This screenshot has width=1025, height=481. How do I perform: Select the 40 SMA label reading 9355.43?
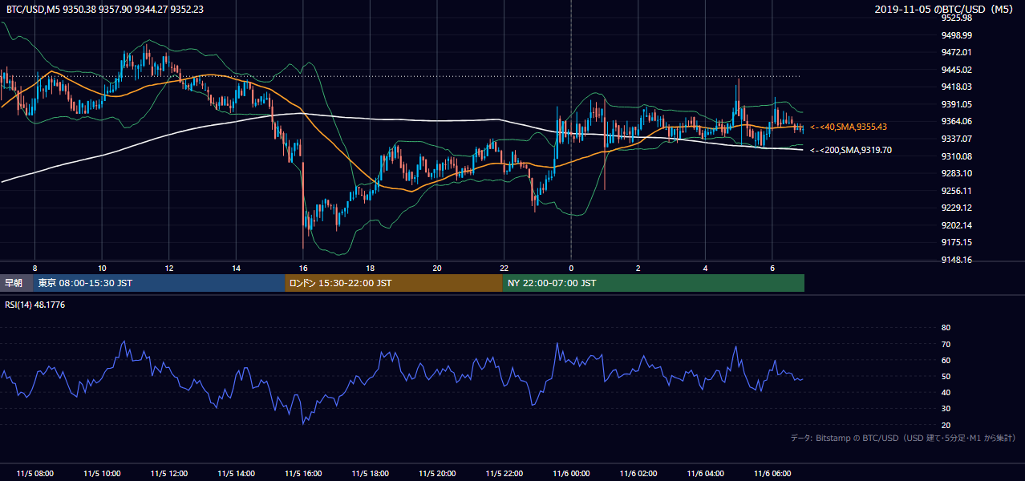(x=849, y=127)
